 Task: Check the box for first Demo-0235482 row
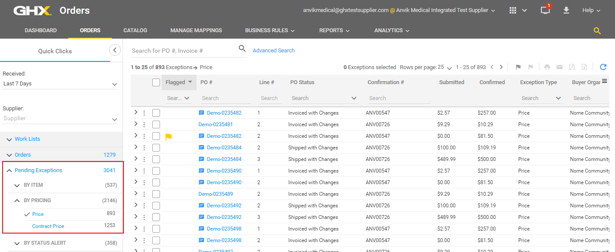click(156, 113)
